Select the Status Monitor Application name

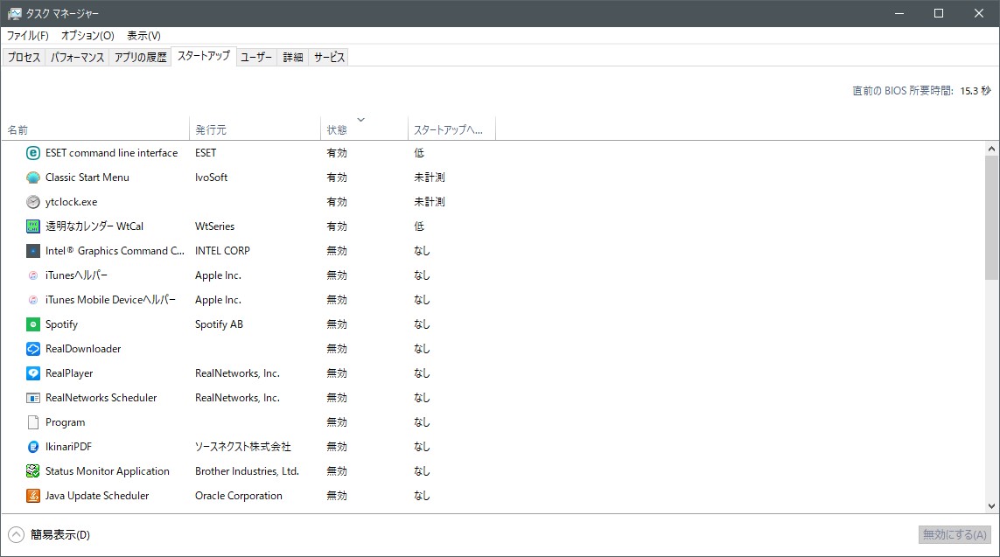point(107,471)
